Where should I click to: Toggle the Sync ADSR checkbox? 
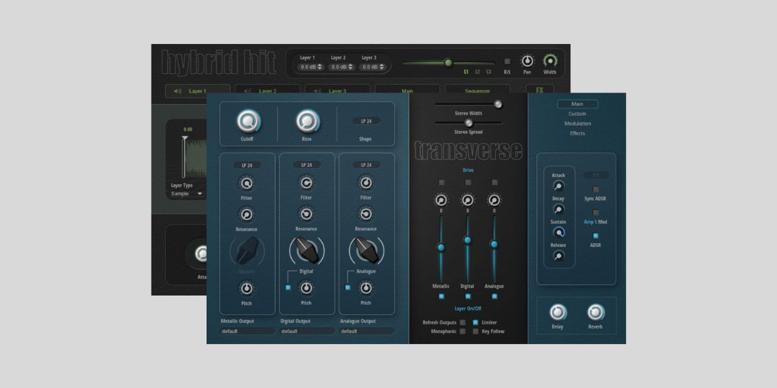point(596,189)
